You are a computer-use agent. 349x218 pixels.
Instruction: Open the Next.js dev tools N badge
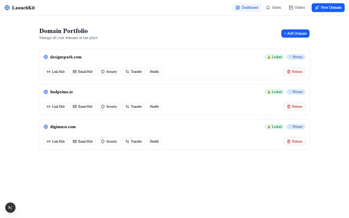tap(10, 208)
